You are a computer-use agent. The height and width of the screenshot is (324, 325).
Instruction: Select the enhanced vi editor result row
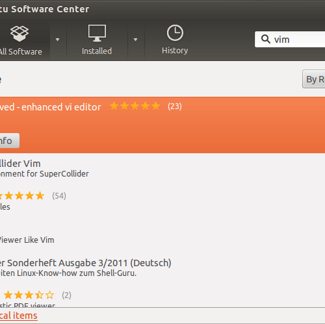pos(162,125)
